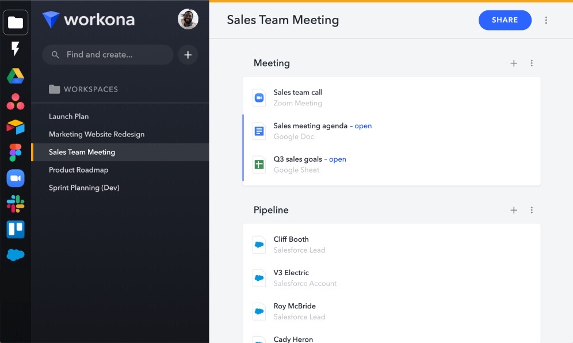573x343 pixels.
Task: Click the Asana icon in the sidebar
Action: [15, 102]
